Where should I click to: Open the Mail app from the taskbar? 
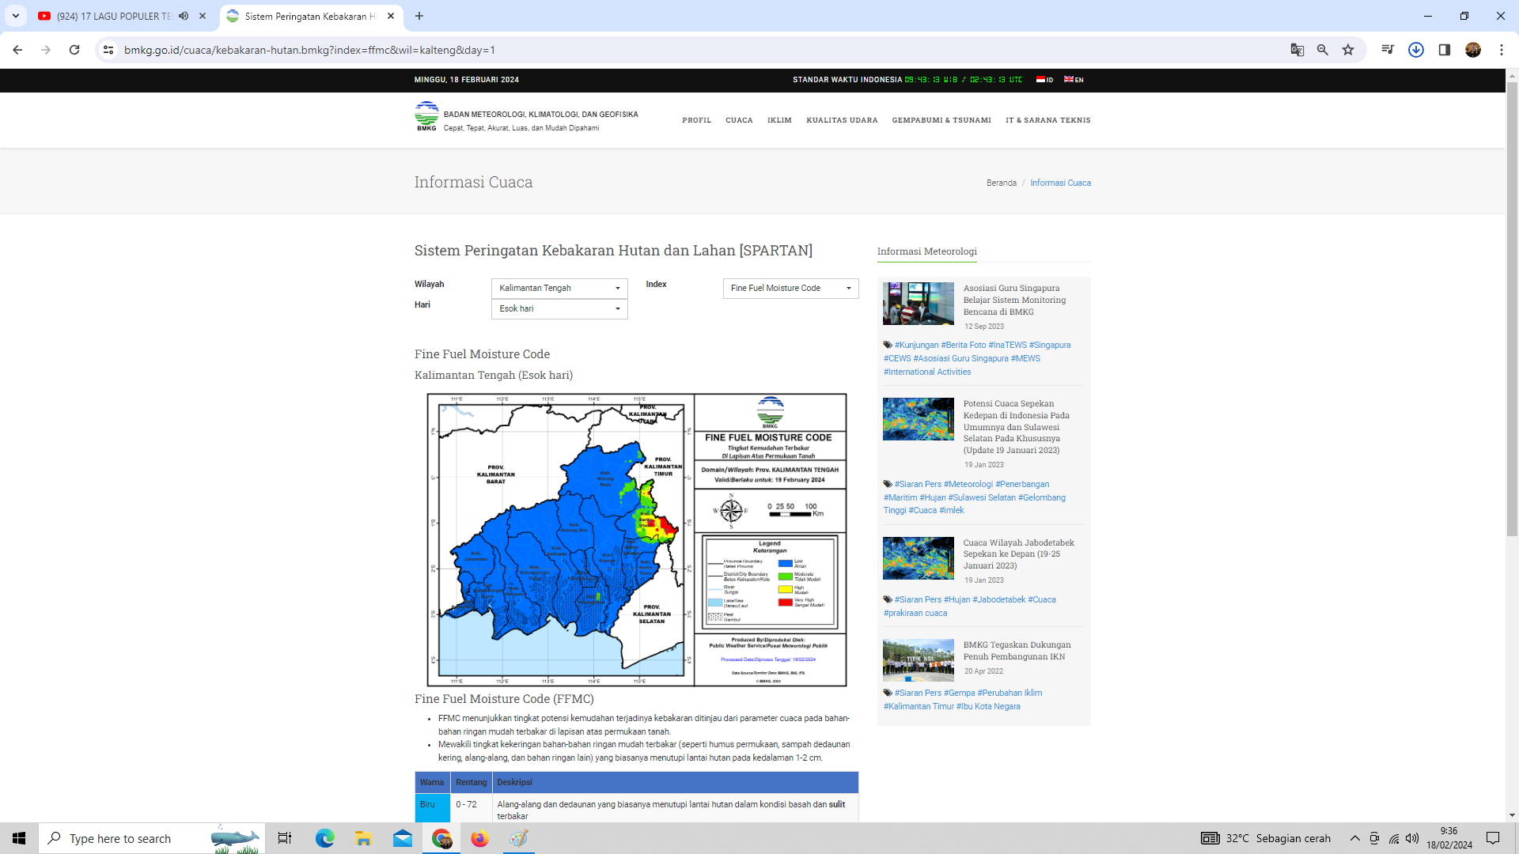click(x=402, y=838)
